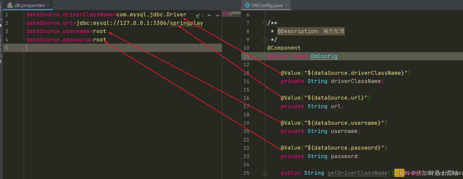Jump to previous highlighted problem arrow

point(209,15)
